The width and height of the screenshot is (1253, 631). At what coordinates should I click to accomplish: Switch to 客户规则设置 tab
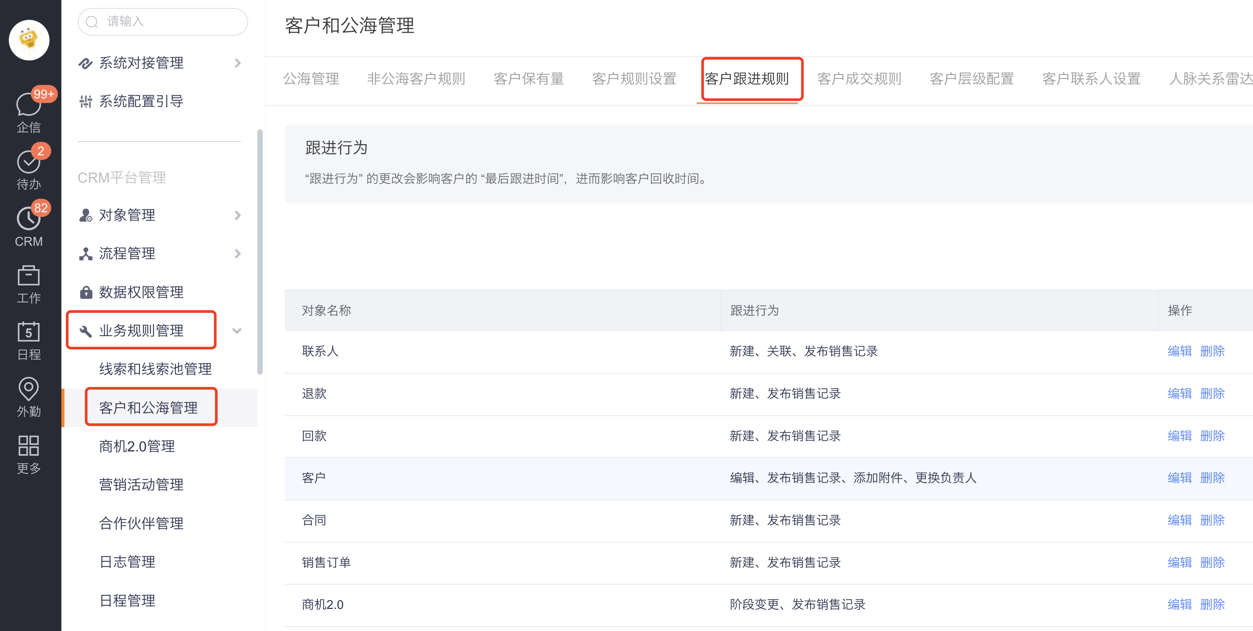pyautogui.click(x=634, y=79)
